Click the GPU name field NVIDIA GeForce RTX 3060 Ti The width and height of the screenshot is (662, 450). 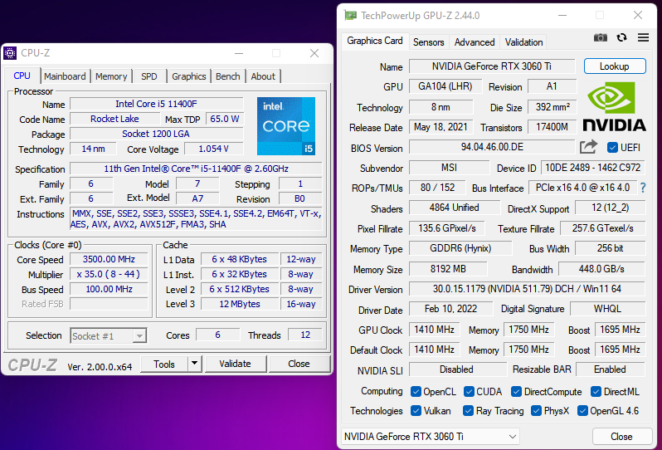pyautogui.click(x=492, y=66)
